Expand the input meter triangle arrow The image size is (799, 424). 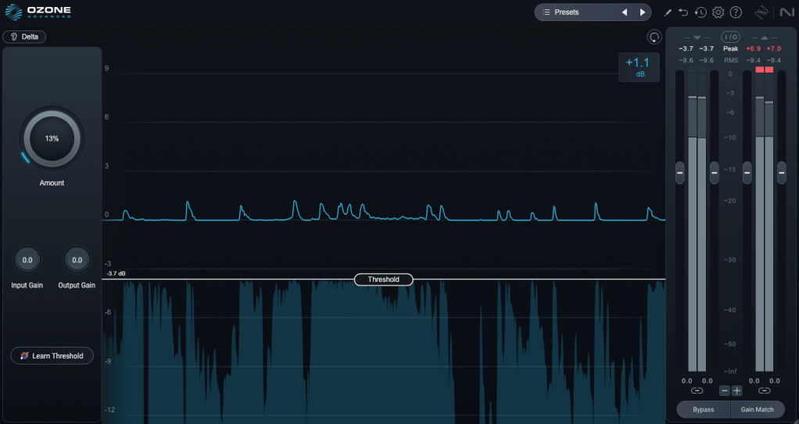[x=697, y=37]
